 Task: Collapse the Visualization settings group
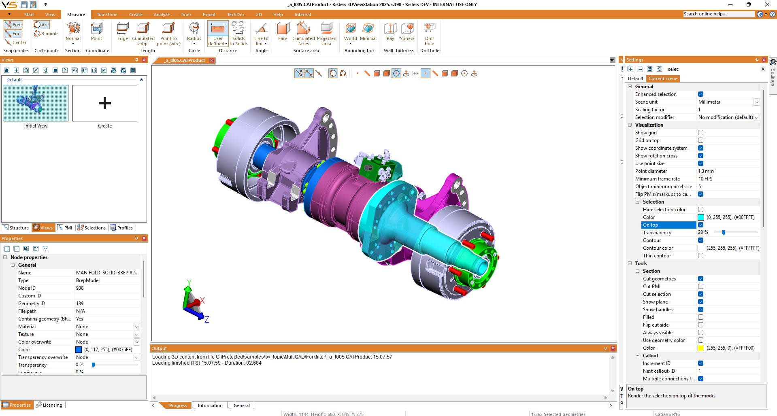(x=630, y=125)
